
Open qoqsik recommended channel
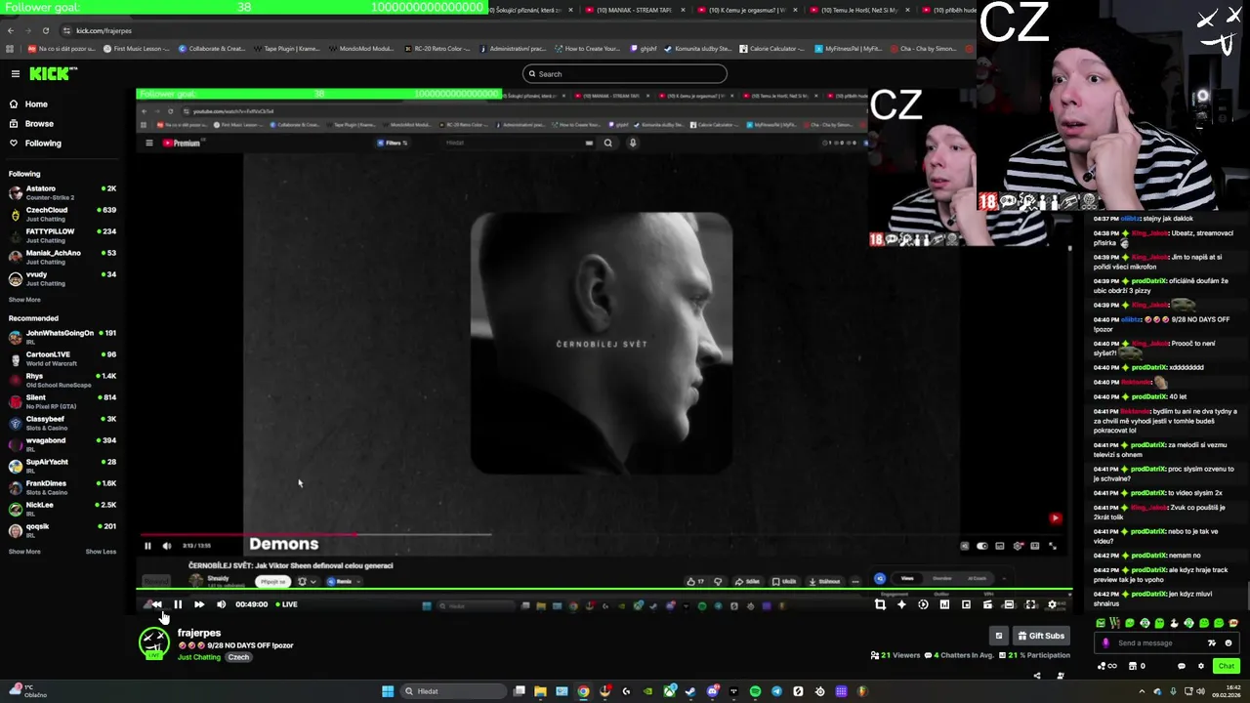[62, 529]
